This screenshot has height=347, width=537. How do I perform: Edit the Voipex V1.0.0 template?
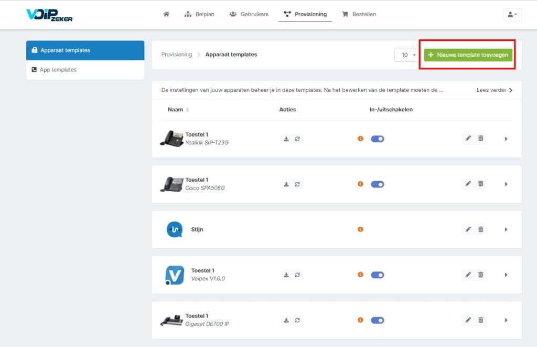468,275
